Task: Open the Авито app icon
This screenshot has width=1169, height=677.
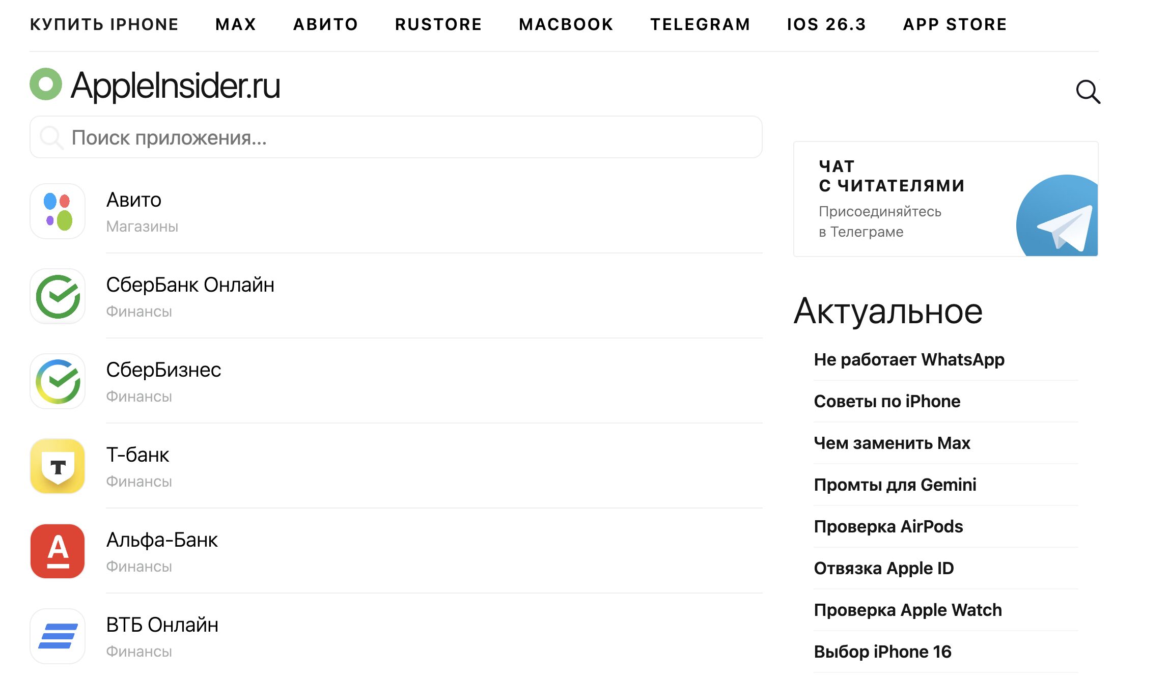Action: pos(58,211)
